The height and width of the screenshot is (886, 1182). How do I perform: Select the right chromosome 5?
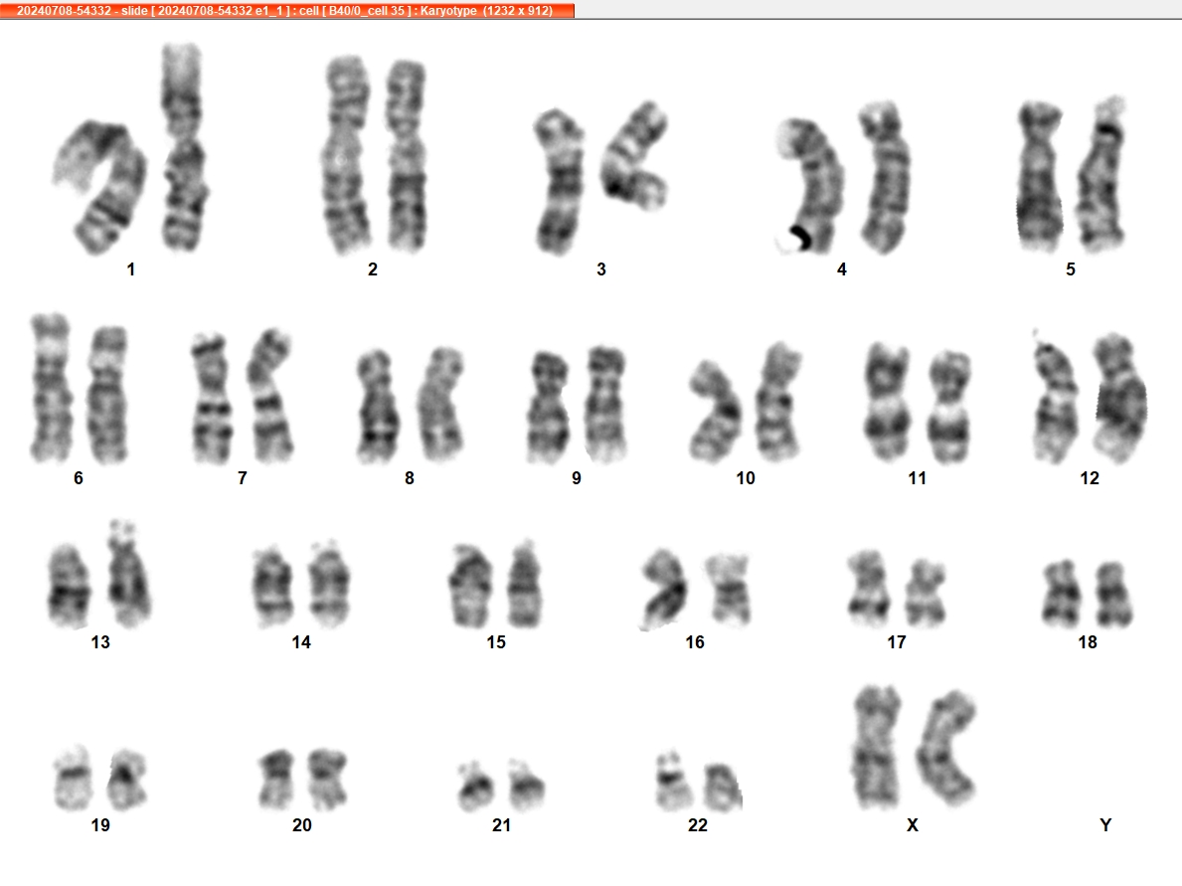pyautogui.click(x=1102, y=175)
